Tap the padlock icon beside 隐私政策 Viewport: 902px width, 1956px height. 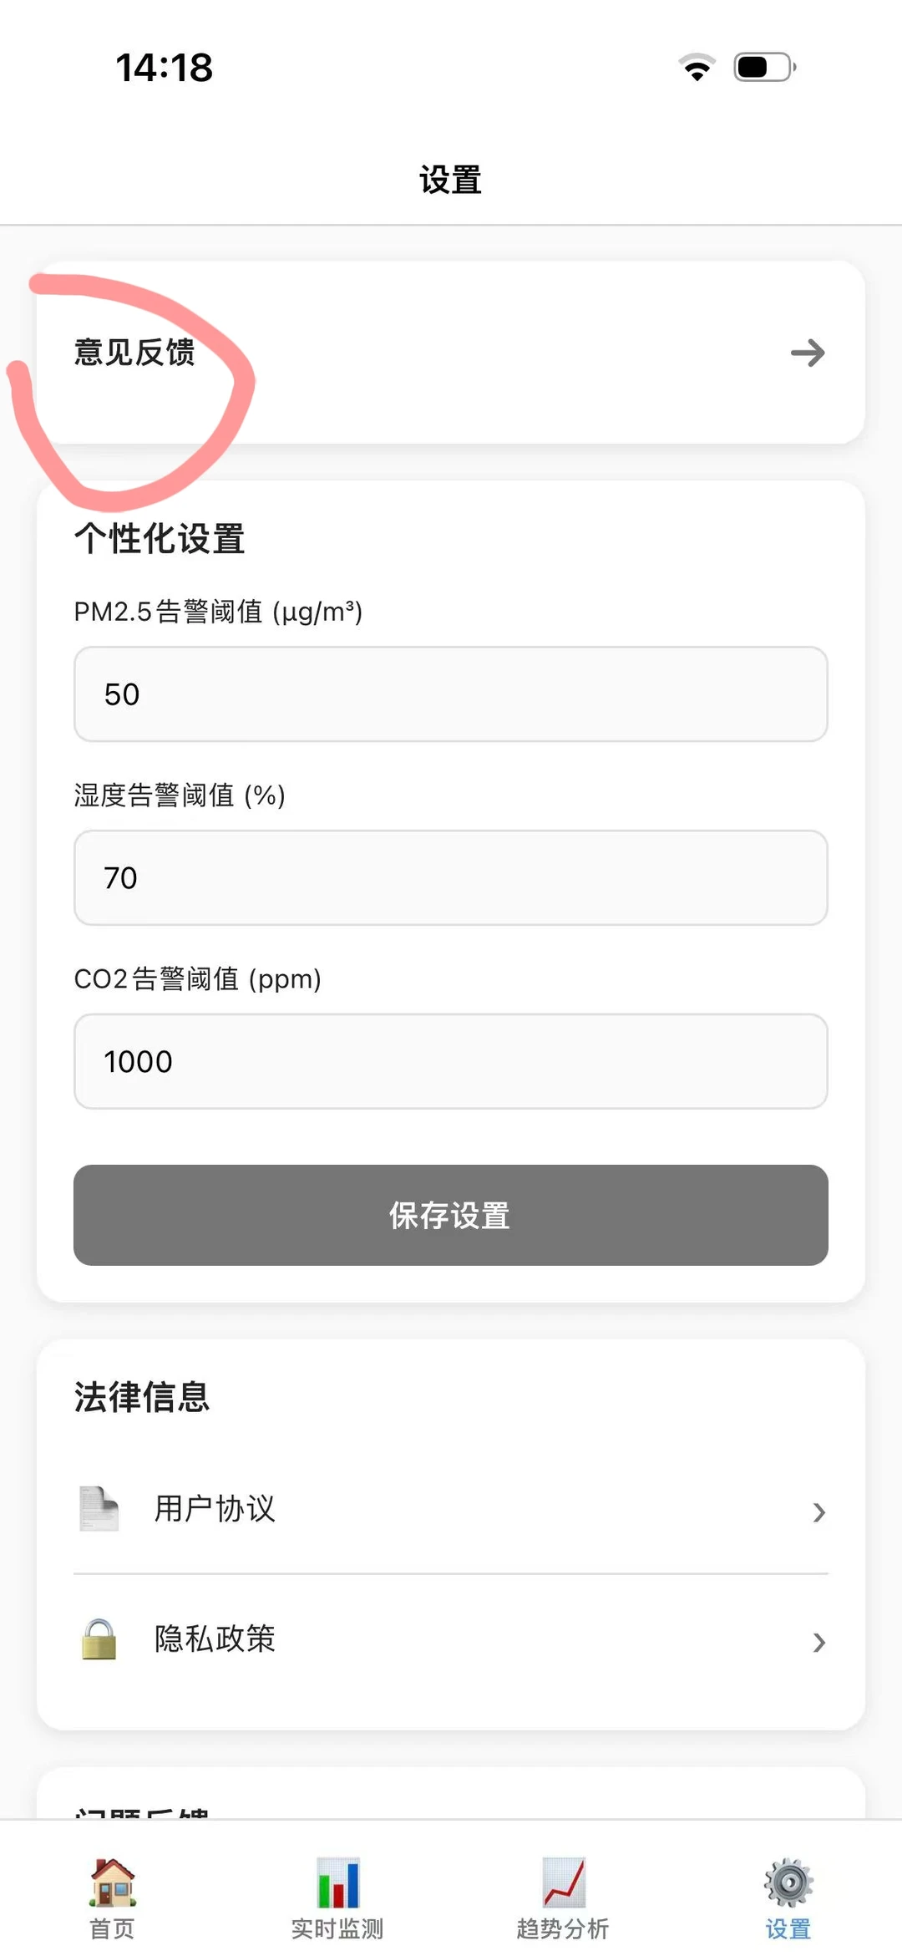pos(99,1638)
